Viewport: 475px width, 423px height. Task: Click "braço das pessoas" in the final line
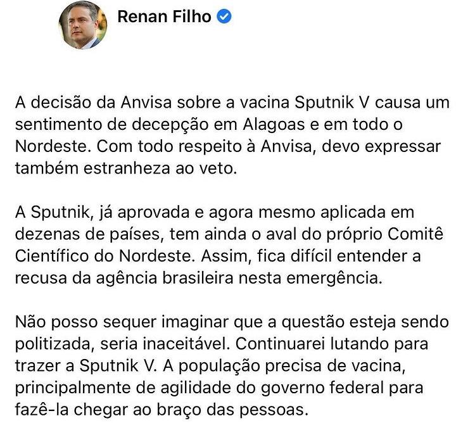click(232, 410)
